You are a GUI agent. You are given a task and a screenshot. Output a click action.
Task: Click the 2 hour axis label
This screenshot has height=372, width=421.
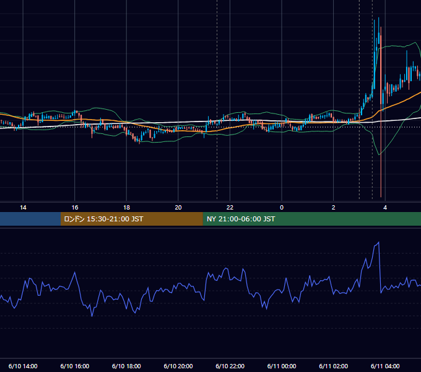(x=334, y=208)
